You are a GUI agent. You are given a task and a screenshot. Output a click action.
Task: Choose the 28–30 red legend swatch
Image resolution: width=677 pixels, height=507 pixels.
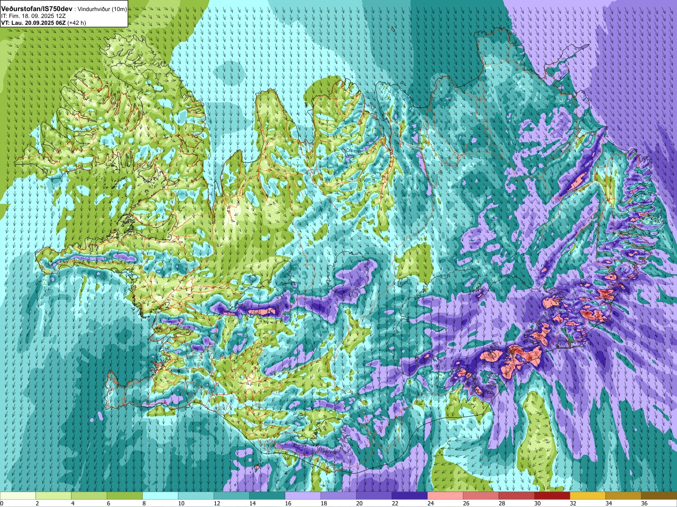point(516,496)
